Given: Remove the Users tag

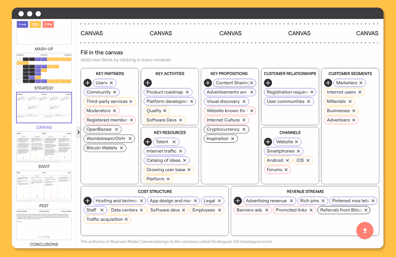Looking at the screenshot, I should click(x=111, y=83).
